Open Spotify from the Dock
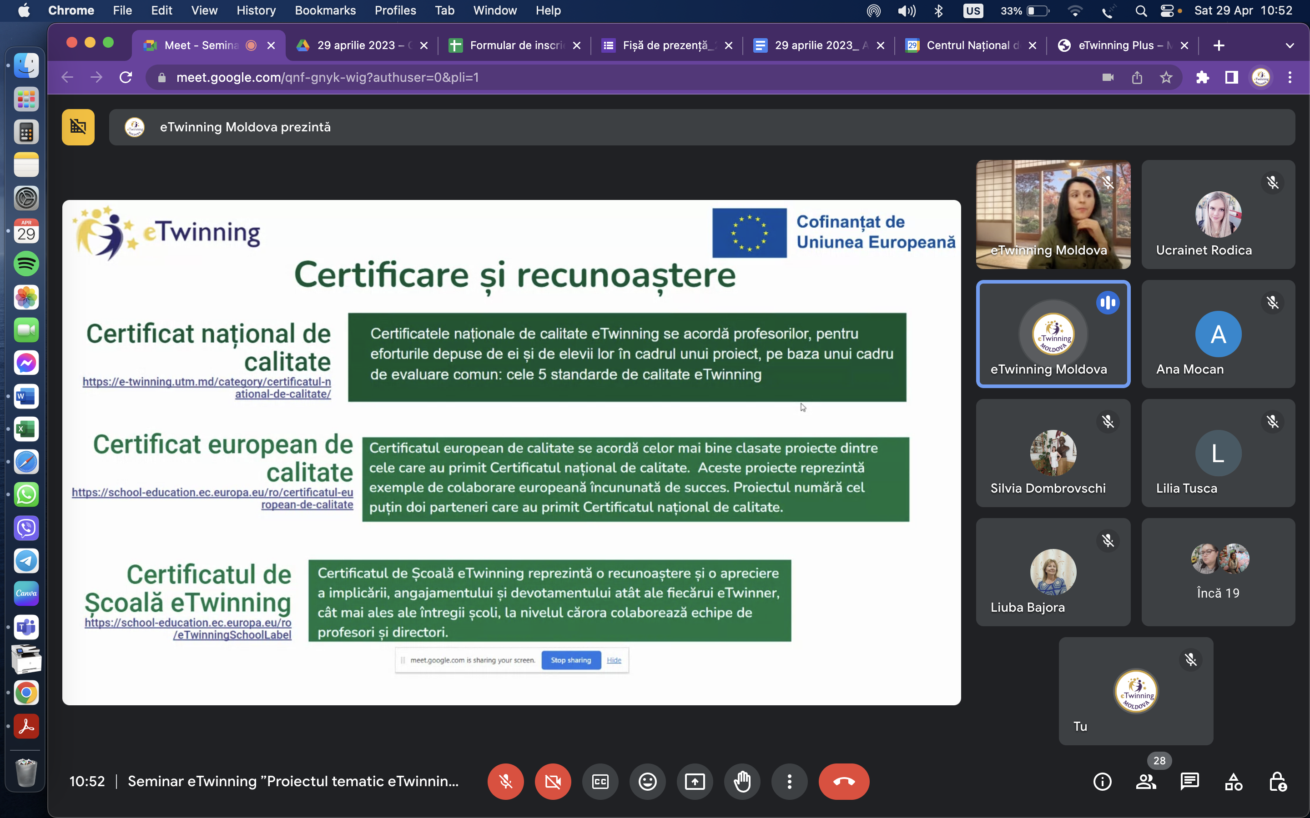1310x818 pixels. pyautogui.click(x=26, y=264)
